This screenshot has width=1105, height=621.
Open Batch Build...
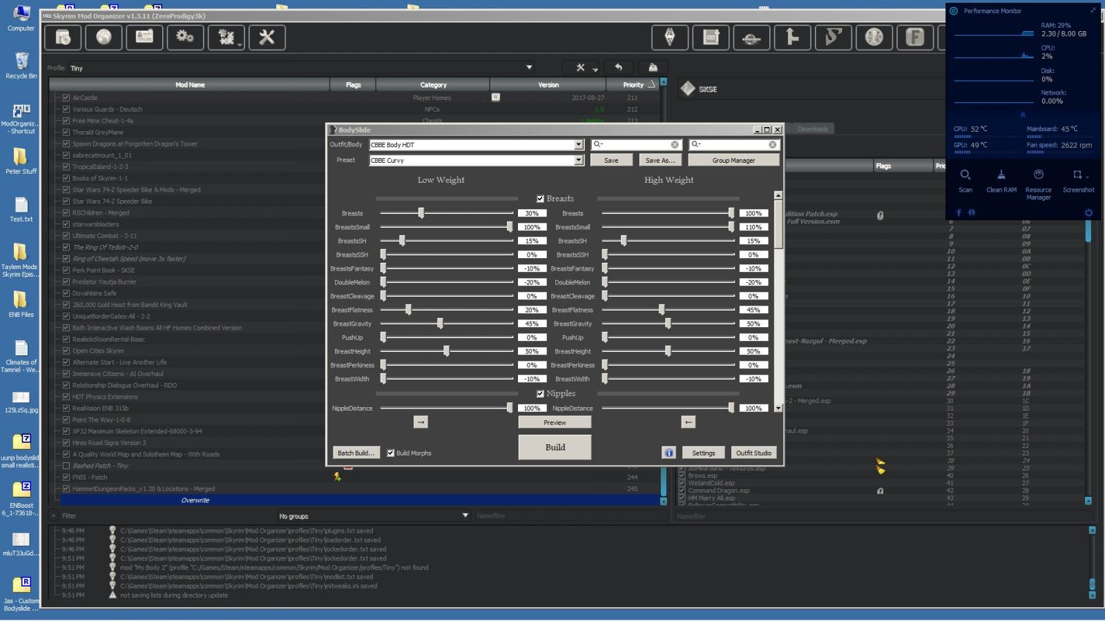click(356, 453)
